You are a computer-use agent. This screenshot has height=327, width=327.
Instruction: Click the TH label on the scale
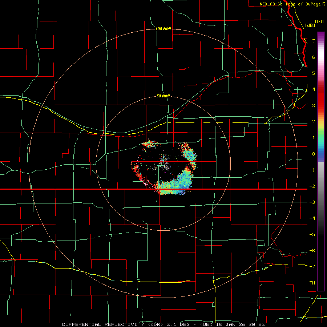point(312,283)
